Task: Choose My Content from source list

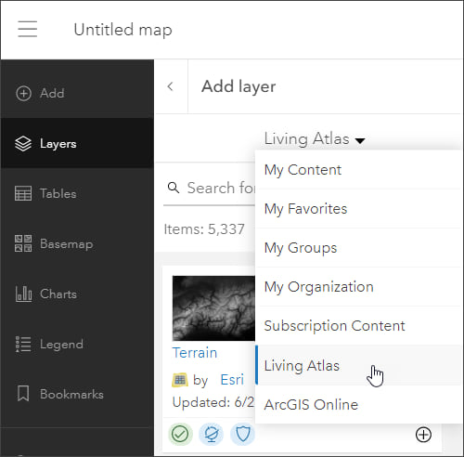Action: (358, 170)
